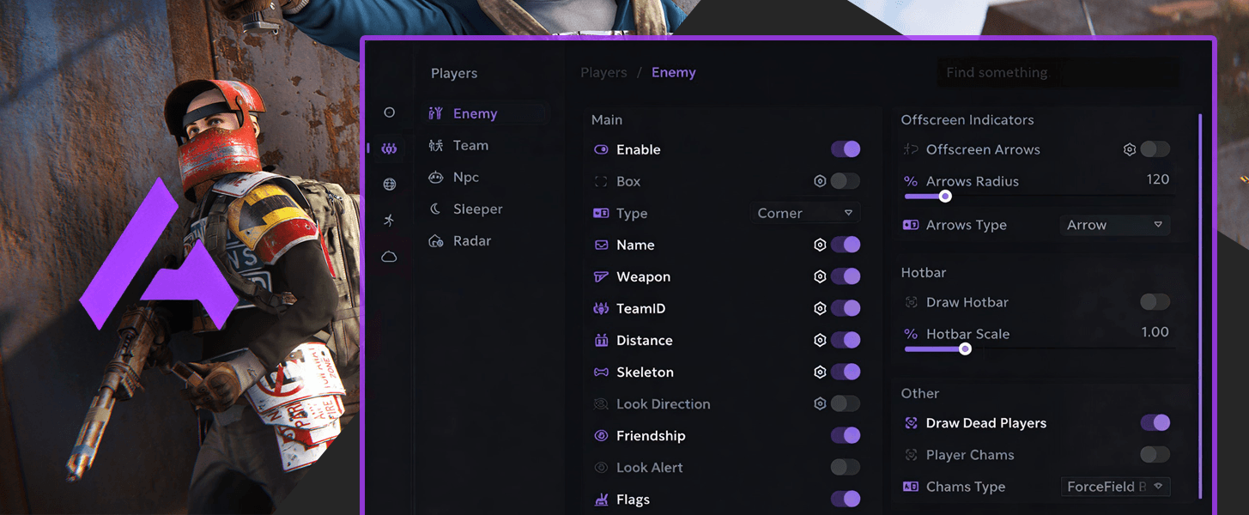The width and height of the screenshot is (1249, 515).
Task: Click the running figure sidebar icon
Action: [389, 221]
